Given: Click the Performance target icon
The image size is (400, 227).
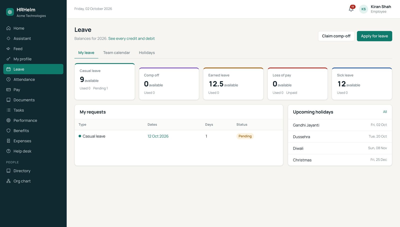Looking at the screenshot, I should [8, 120].
